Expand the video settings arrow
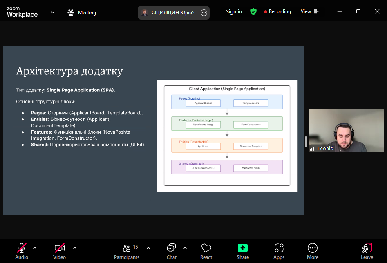 coord(75,248)
